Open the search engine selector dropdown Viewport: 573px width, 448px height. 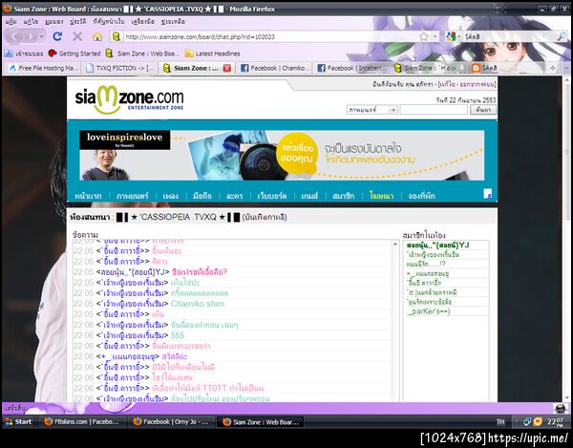pyautogui.click(x=459, y=36)
